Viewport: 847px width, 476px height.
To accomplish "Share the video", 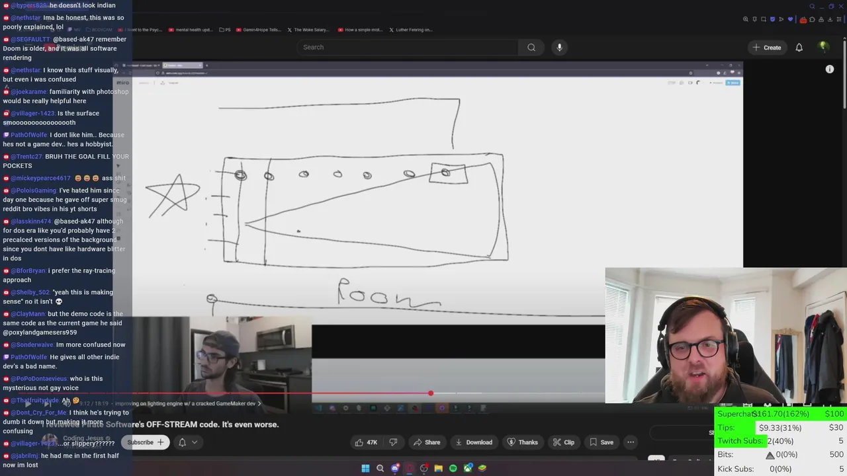I will (427, 442).
